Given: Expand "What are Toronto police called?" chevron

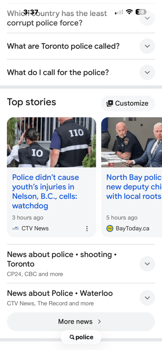Looking at the screenshot, I should point(147,46).
